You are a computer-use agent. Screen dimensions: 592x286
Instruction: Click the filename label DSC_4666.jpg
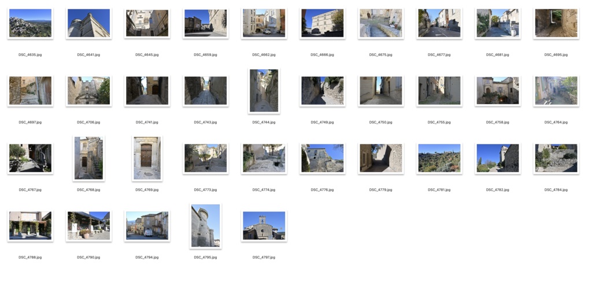click(323, 55)
